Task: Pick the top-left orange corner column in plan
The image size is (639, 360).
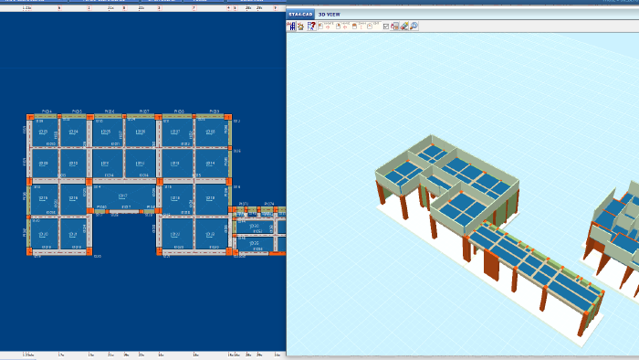Action: click(30, 117)
